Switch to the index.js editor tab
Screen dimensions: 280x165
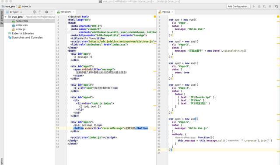(x=166, y=12)
